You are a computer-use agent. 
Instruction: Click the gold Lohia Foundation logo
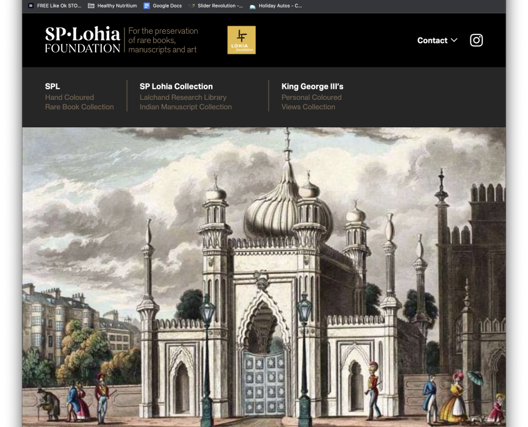click(241, 40)
